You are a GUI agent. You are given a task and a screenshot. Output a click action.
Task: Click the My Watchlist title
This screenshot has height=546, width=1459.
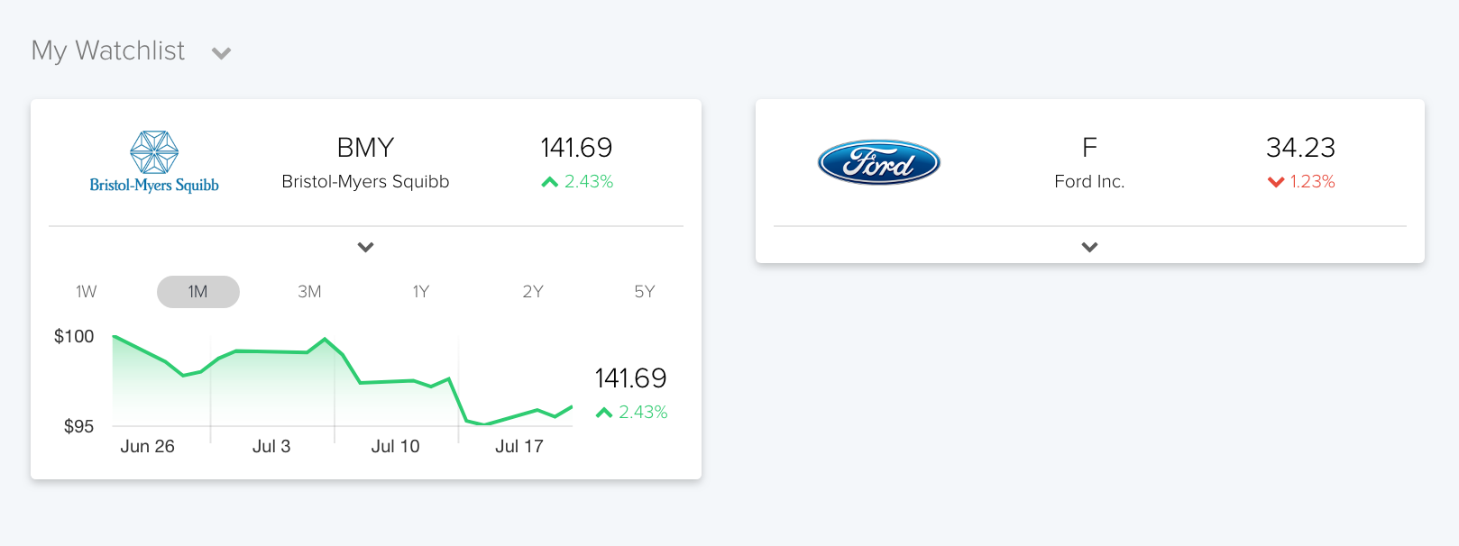[108, 51]
